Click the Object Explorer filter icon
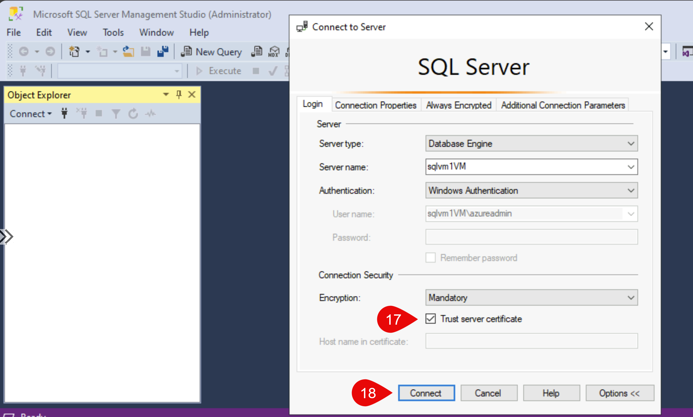 pos(116,114)
